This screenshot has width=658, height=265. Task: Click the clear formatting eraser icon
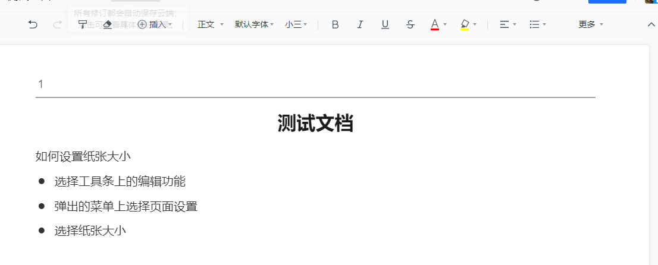(x=107, y=24)
